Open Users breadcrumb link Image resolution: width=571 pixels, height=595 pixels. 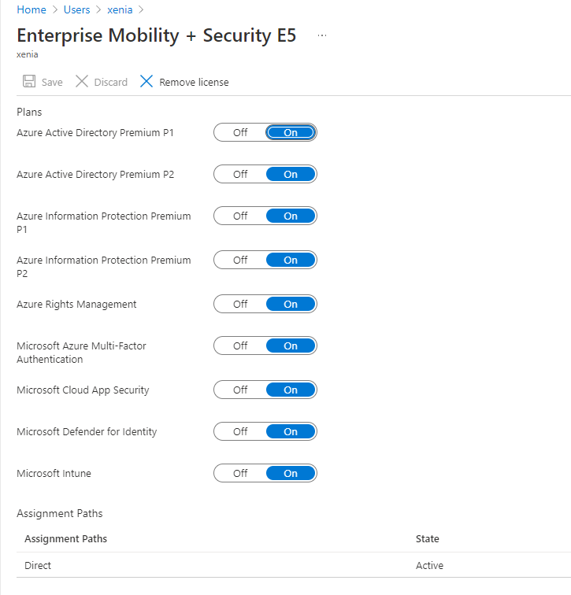(x=76, y=9)
